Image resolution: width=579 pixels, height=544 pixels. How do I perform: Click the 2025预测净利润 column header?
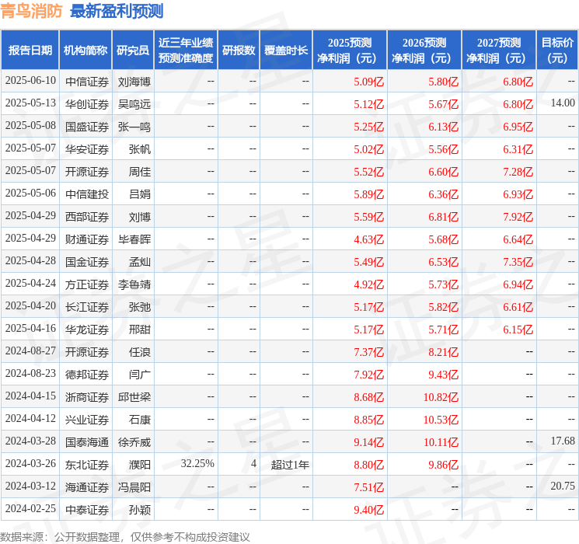click(350, 51)
